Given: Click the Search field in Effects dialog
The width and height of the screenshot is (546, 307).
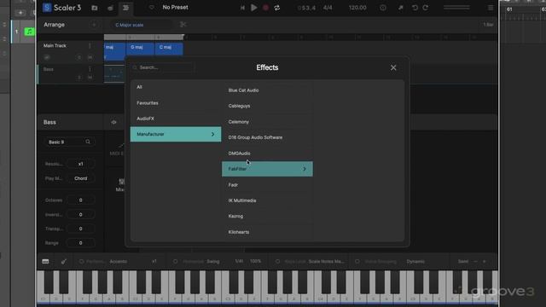Looking at the screenshot, I should click(163, 67).
